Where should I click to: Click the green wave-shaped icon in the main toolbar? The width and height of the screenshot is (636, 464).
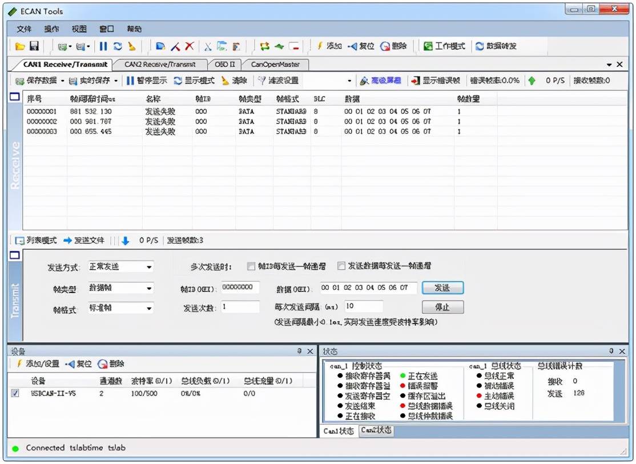click(x=279, y=46)
